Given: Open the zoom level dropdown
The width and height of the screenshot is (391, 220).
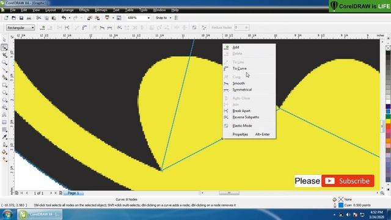Looking at the screenshot, I should [148, 18].
